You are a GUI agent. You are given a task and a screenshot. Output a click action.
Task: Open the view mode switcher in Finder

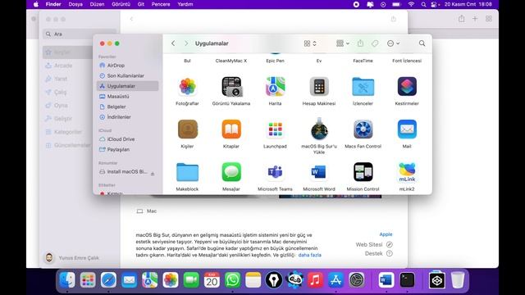pos(310,43)
